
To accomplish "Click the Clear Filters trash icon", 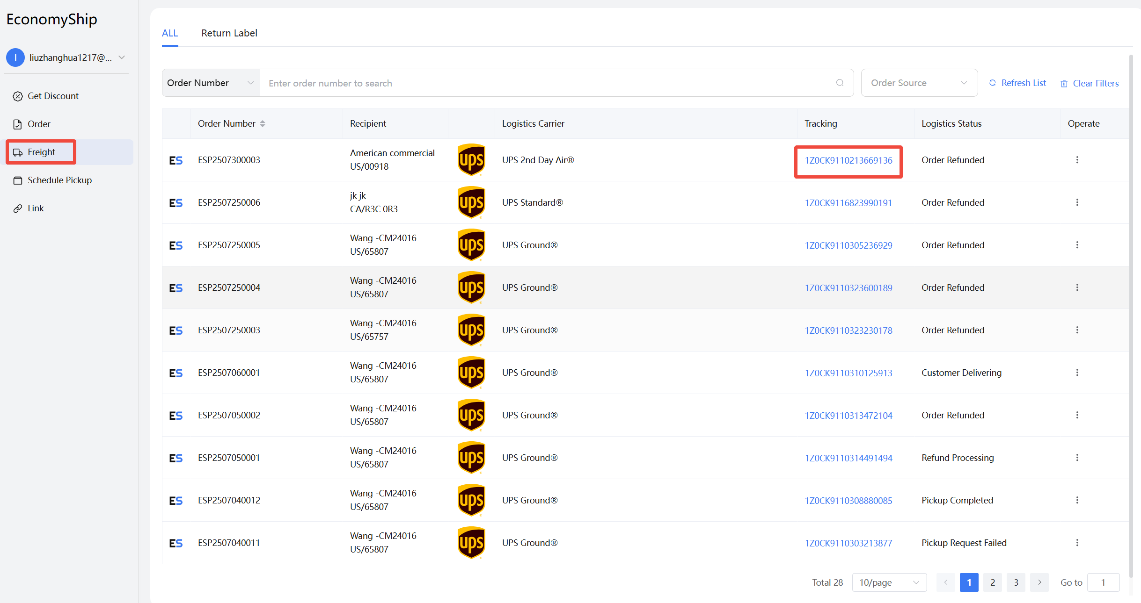I will [x=1064, y=84].
